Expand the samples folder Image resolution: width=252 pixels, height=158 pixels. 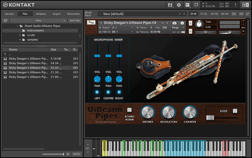pyautogui.click(x=20, y=40)
